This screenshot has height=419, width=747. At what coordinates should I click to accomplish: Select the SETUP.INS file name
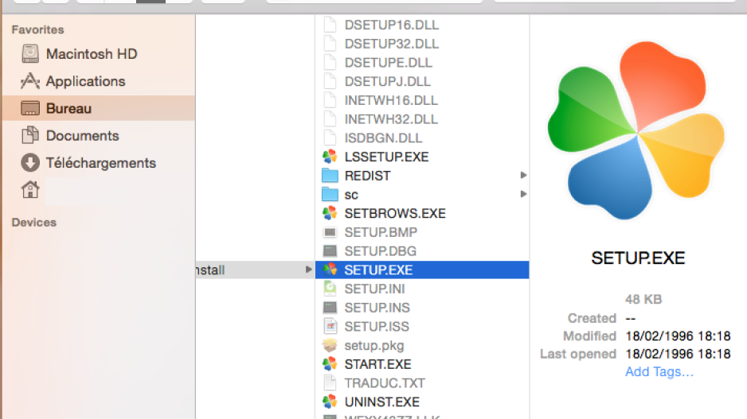[x=377, y=308]
